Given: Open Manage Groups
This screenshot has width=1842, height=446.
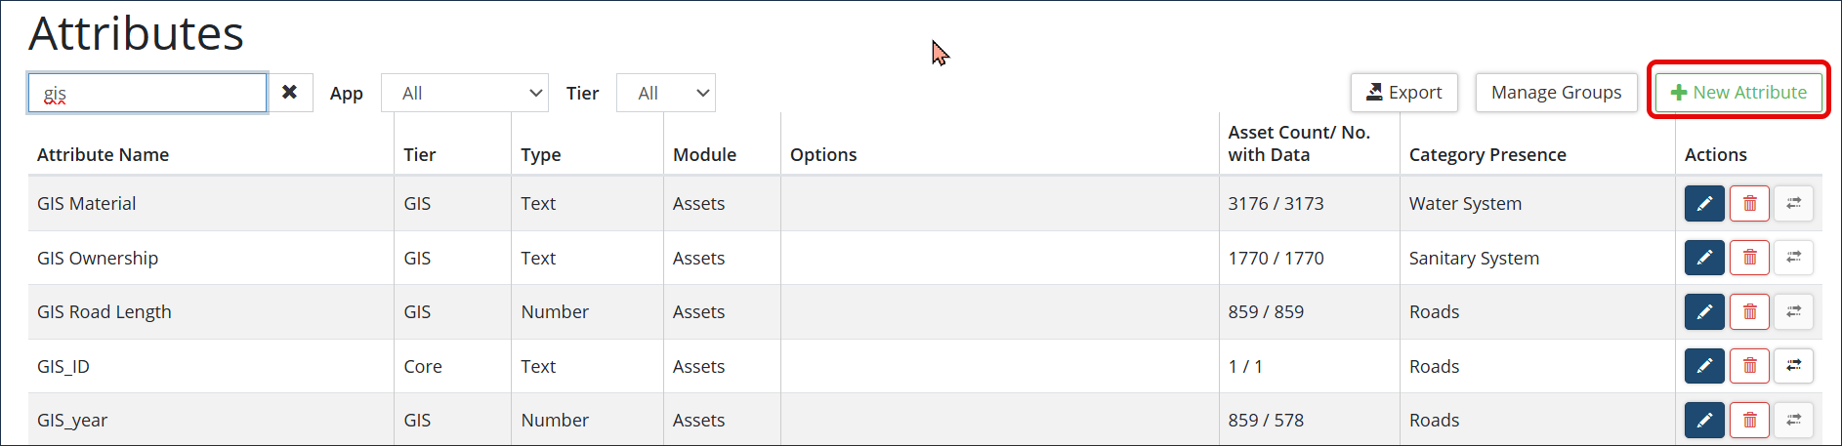Looking at the screenshot, I should tap(1556, 93).
